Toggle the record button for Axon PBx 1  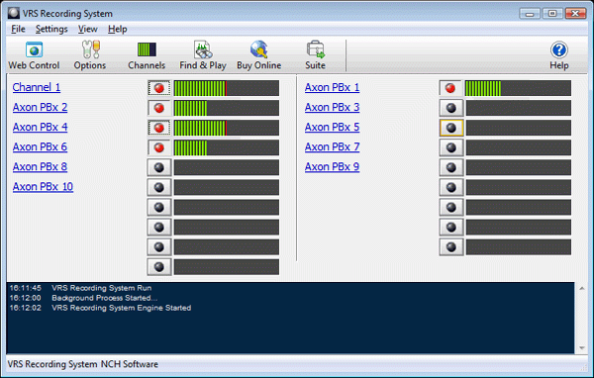450,88
